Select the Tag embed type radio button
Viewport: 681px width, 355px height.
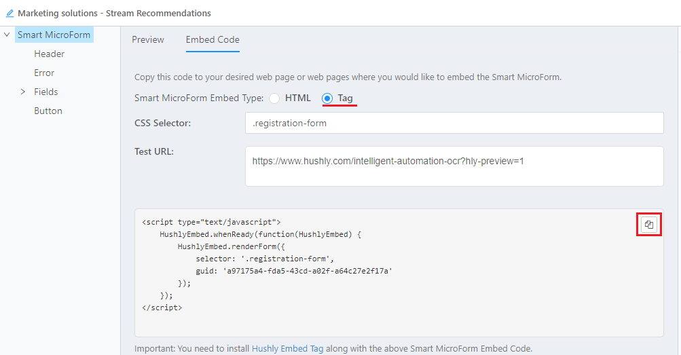(x=327, y=98)
